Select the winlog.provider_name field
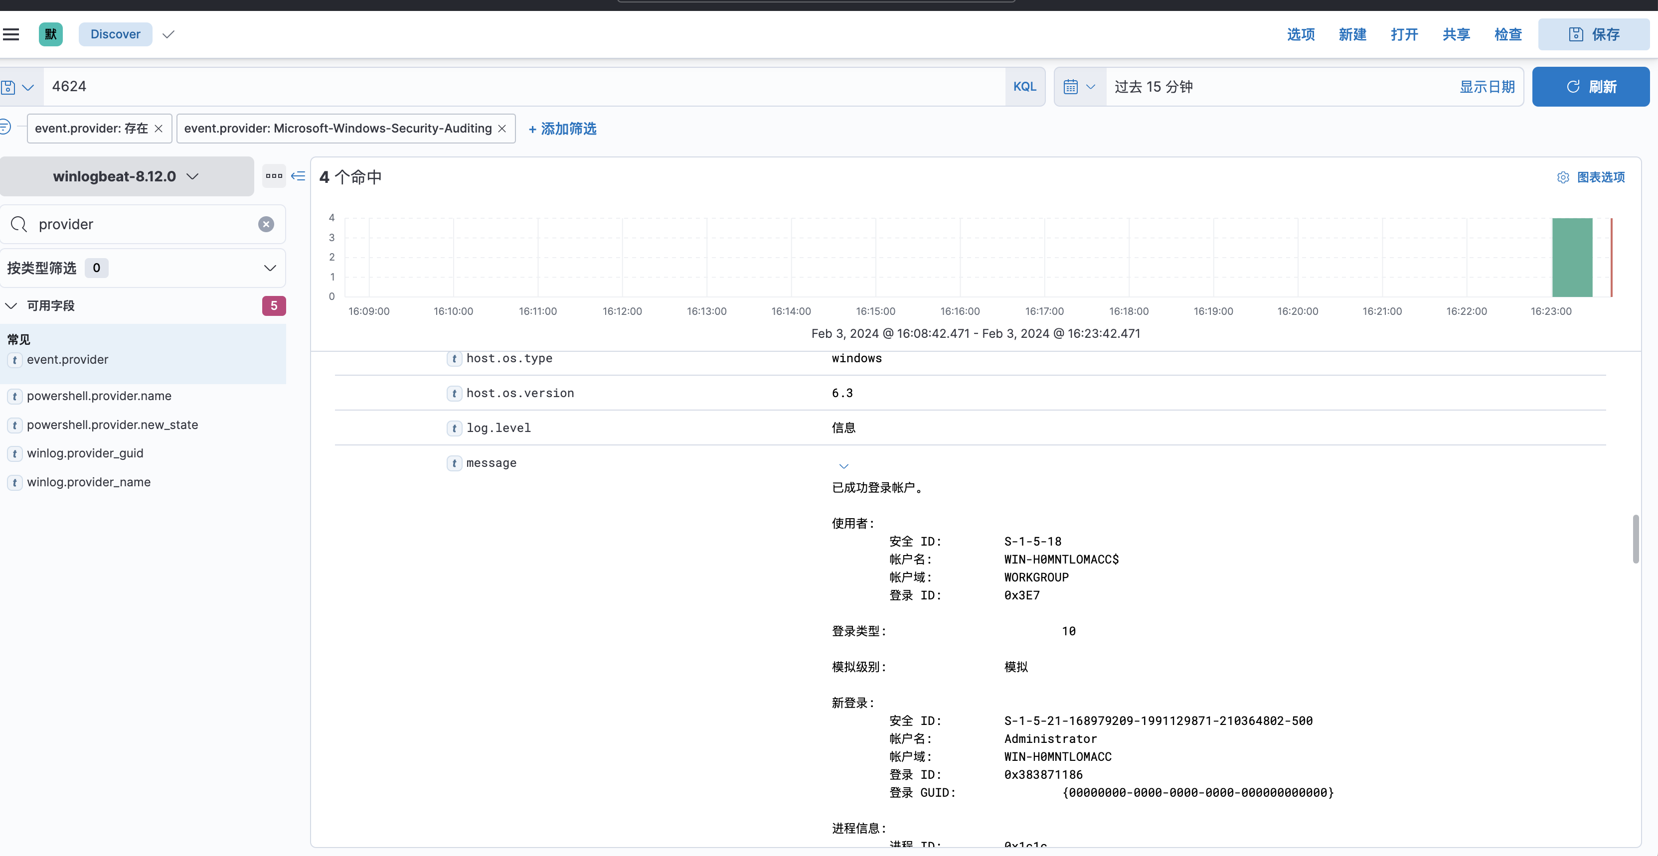The width and height of the screenshot is (1658, 856). [x=89, y=482]
